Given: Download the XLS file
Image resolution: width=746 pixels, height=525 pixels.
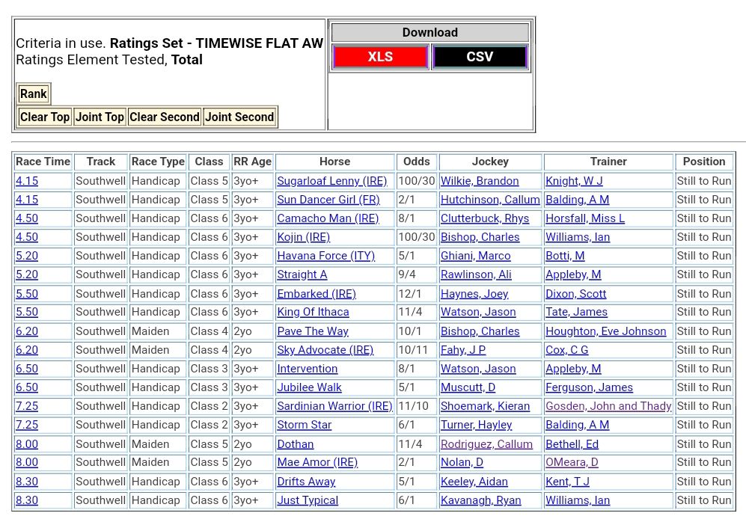Looking at the screenshot, I should [x=380, y=57].
